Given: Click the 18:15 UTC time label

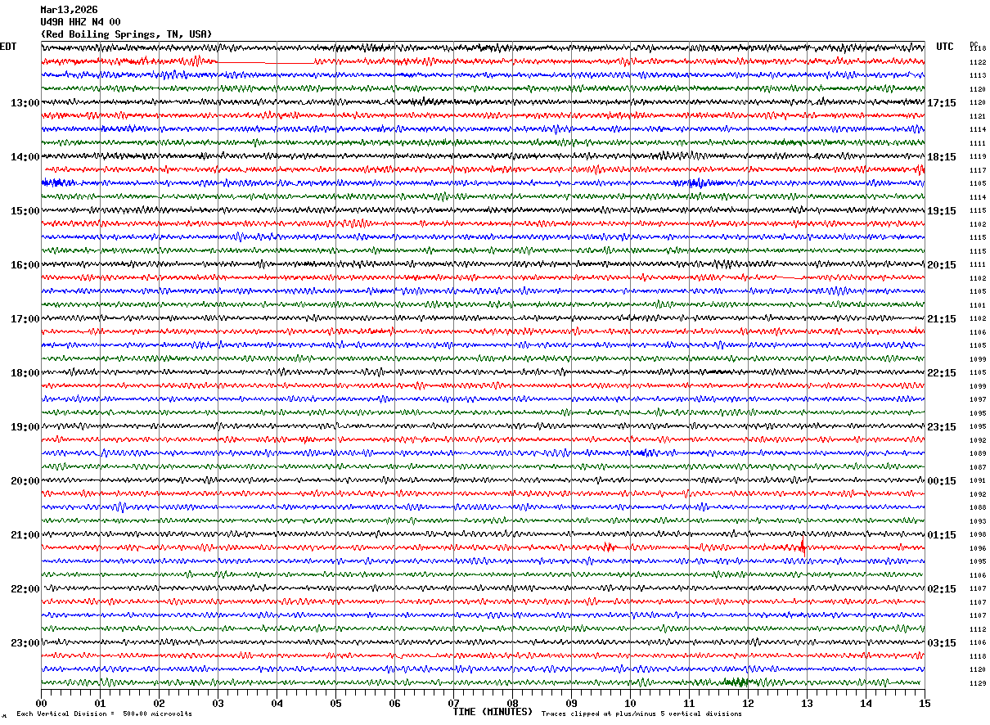Looking at the screenshot, I should click(x=942, y=157).
